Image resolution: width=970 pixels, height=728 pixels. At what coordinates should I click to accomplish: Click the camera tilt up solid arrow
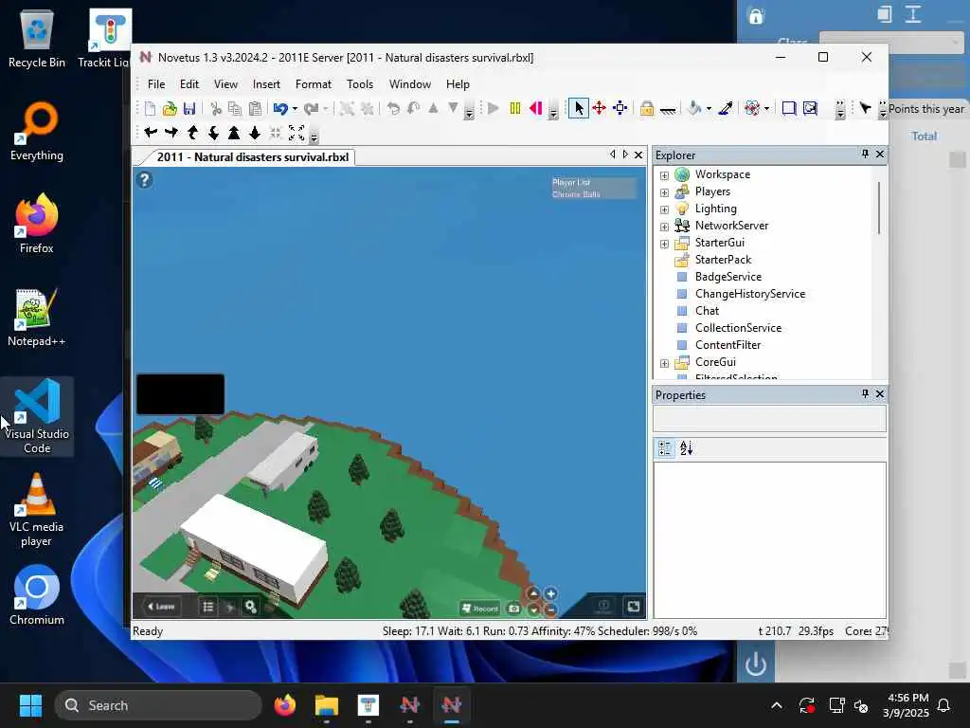click(234, 133)
